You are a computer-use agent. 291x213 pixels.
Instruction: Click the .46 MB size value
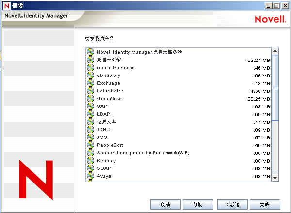[x=262, y=68]
